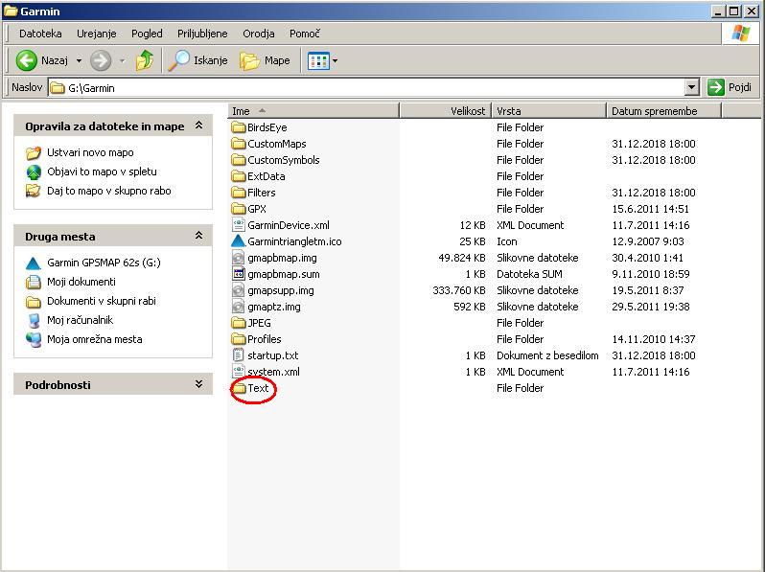Image resolution: width=765 pixels, height=572 pixels.
Task: Select the GPX folder icon
Action: point(238,209)
